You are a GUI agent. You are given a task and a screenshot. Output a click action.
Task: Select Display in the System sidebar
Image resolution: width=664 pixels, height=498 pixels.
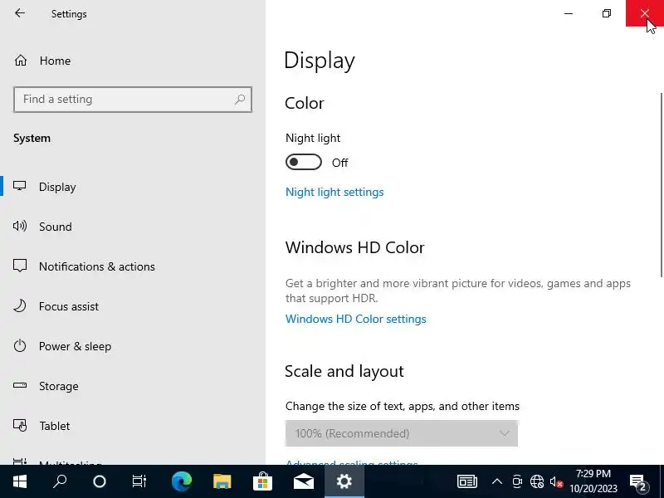[133, 186]
